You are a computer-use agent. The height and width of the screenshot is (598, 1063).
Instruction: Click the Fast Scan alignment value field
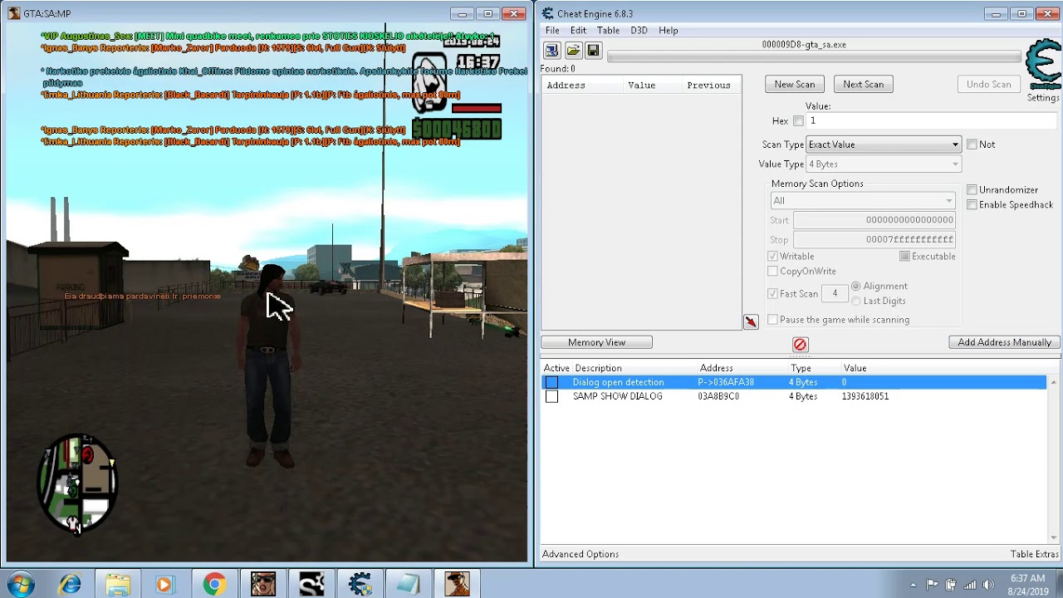click(x=835, y=293)
